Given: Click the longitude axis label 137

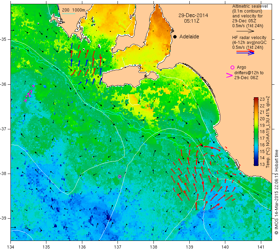Looking at the screenshot, I should [118, 247].
